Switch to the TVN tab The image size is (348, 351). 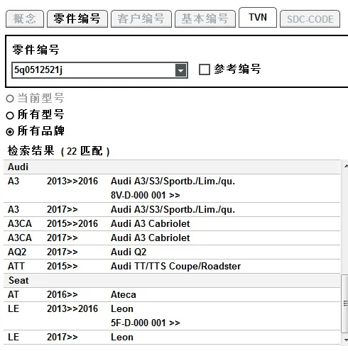click(258, 18)
